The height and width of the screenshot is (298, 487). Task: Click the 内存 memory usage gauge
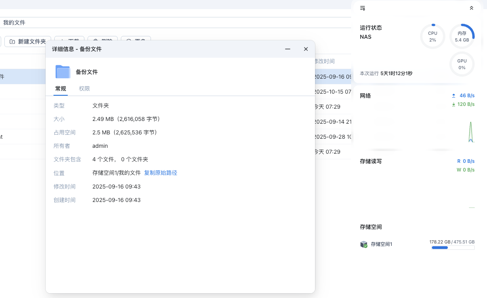[462, 36]
